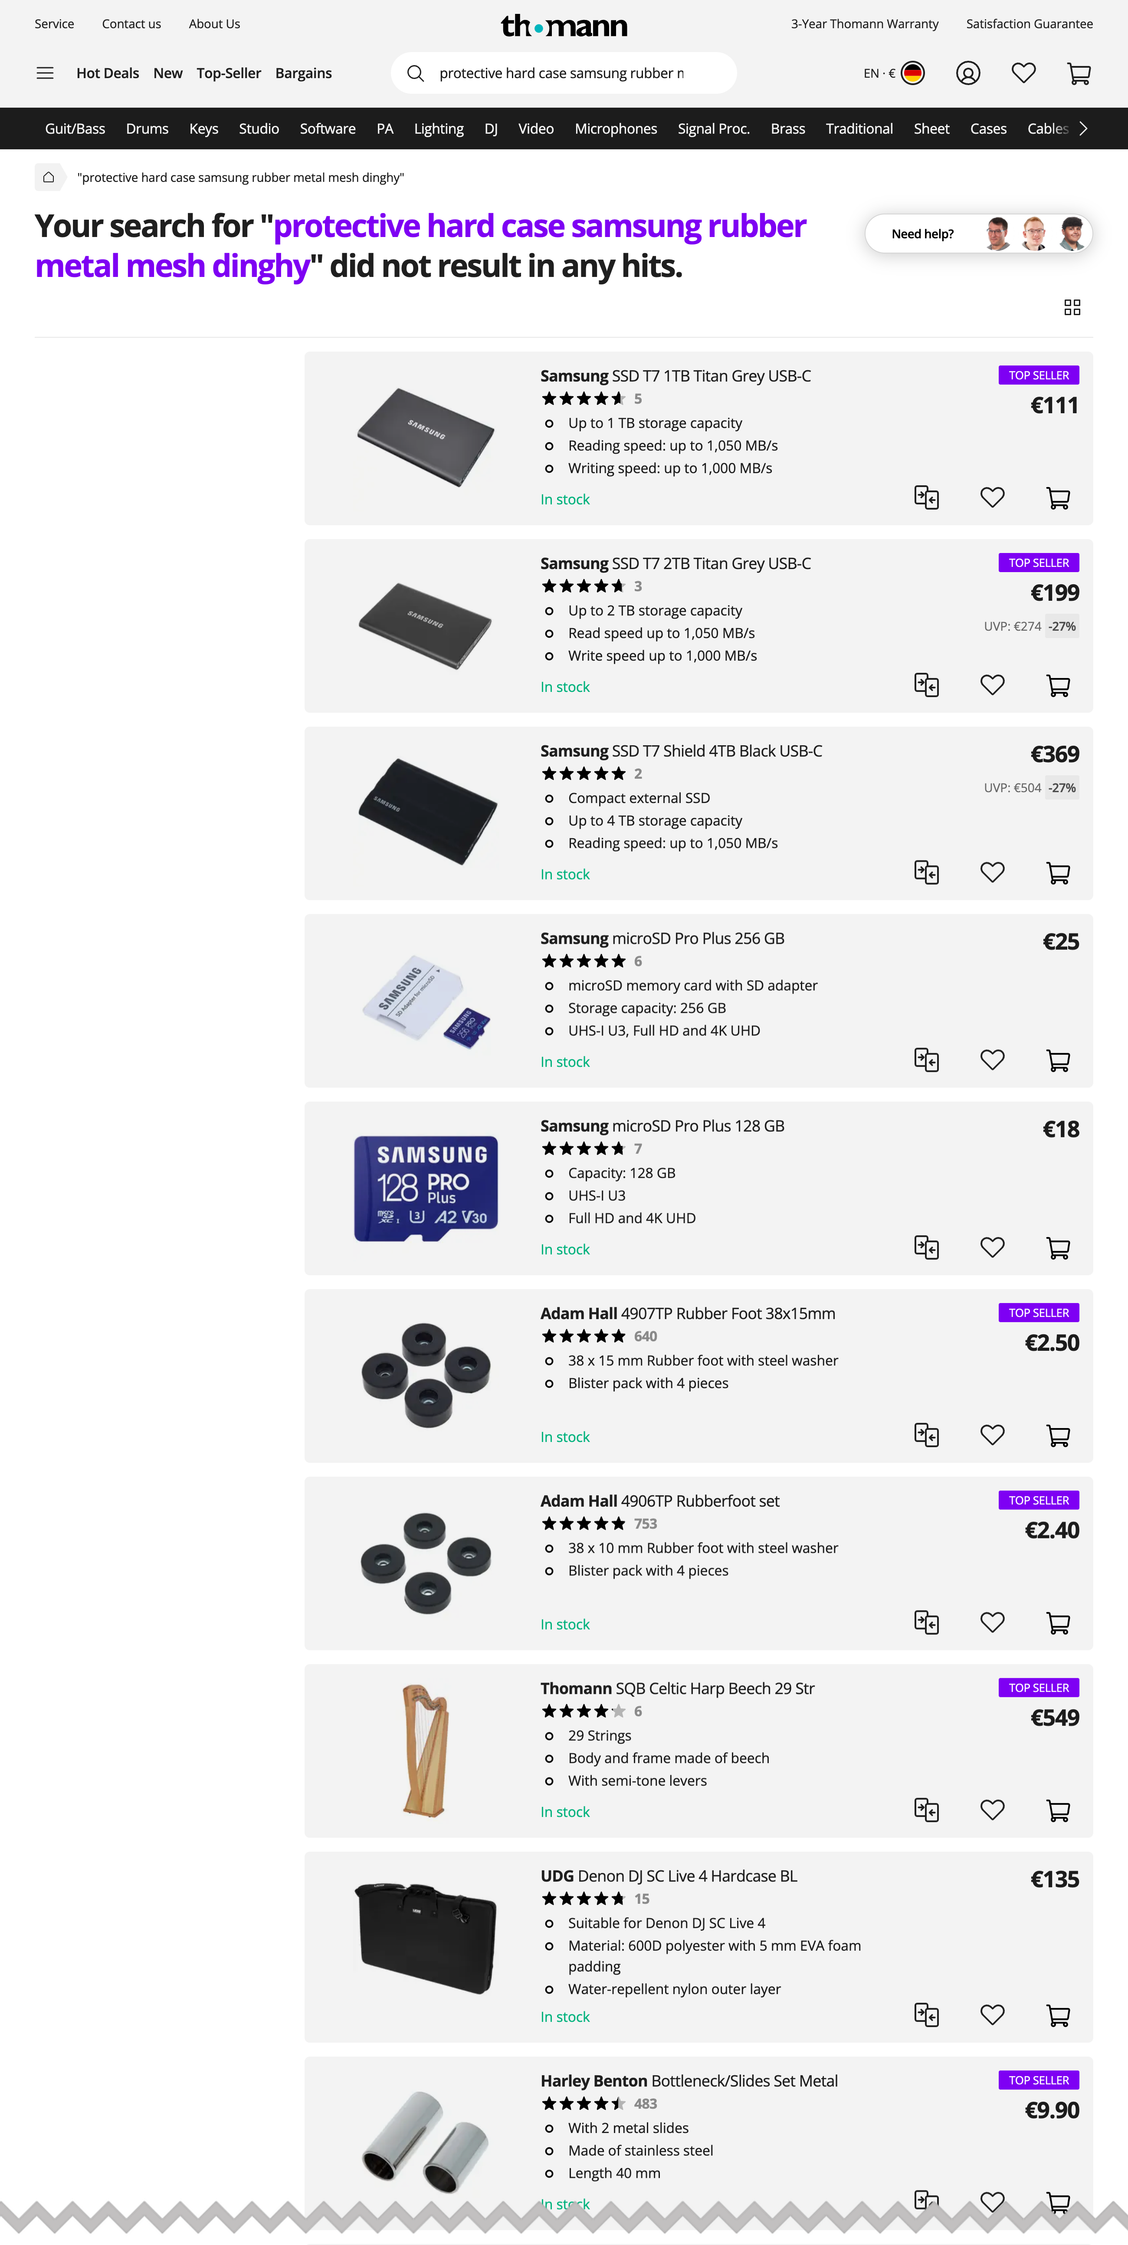Click the home breadcrumb icon
The height and width of the screenshot is (2245, 1128).
tap(49, 178)
